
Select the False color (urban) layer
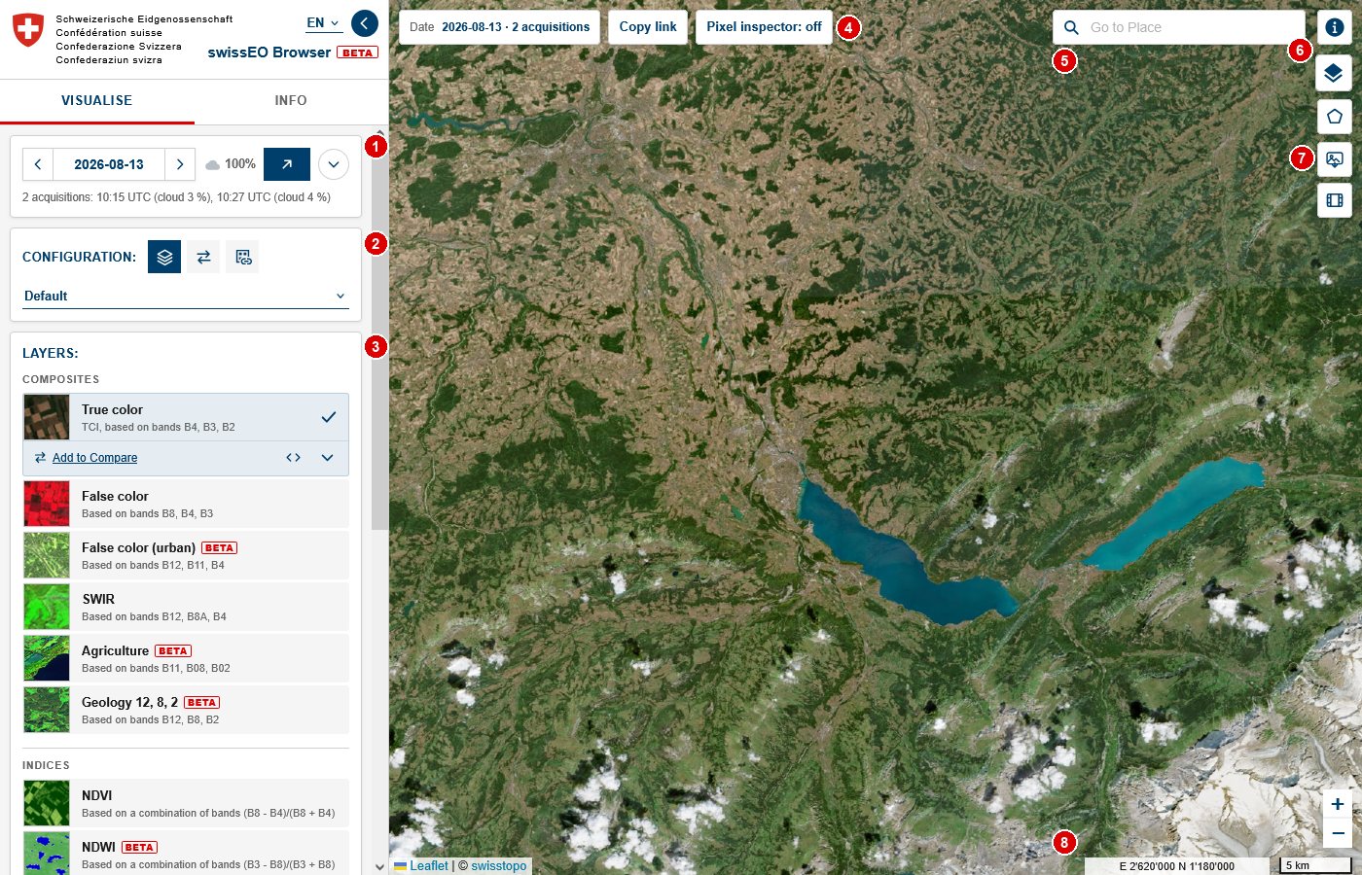[x=186, y=555]
